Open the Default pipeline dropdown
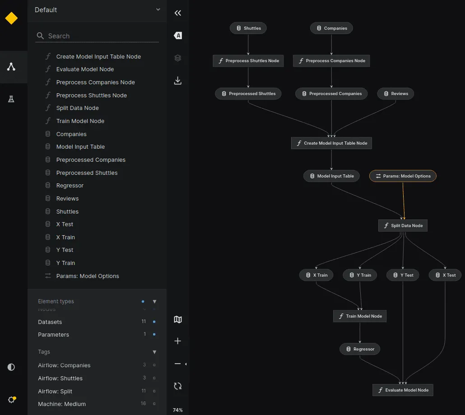 pyautogui.click(x=97, y=10)
